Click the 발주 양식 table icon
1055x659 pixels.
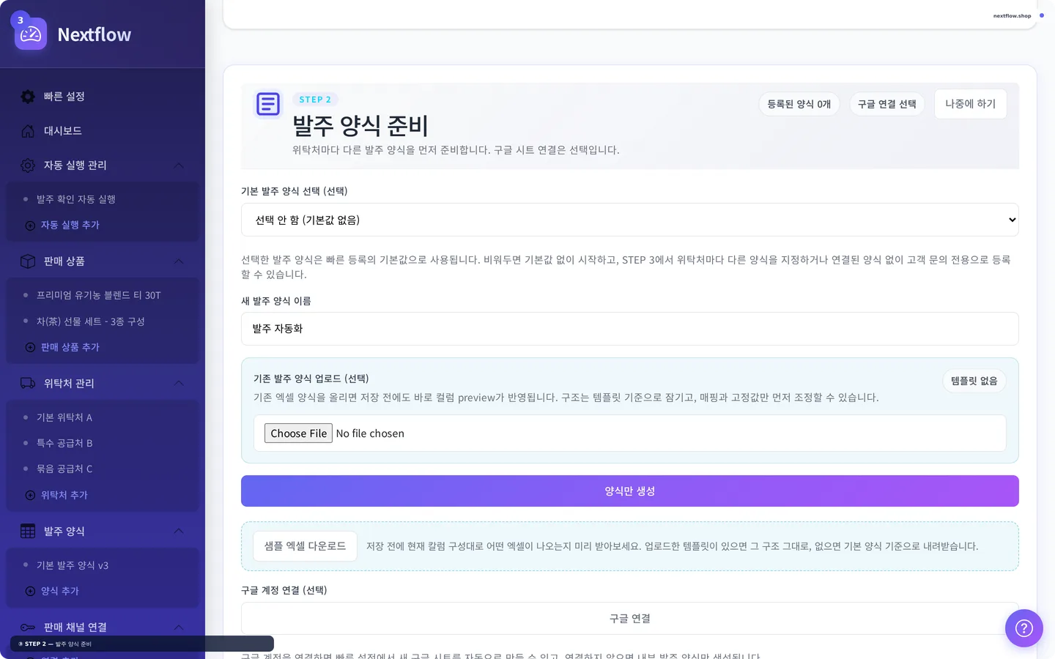[27, 531]
